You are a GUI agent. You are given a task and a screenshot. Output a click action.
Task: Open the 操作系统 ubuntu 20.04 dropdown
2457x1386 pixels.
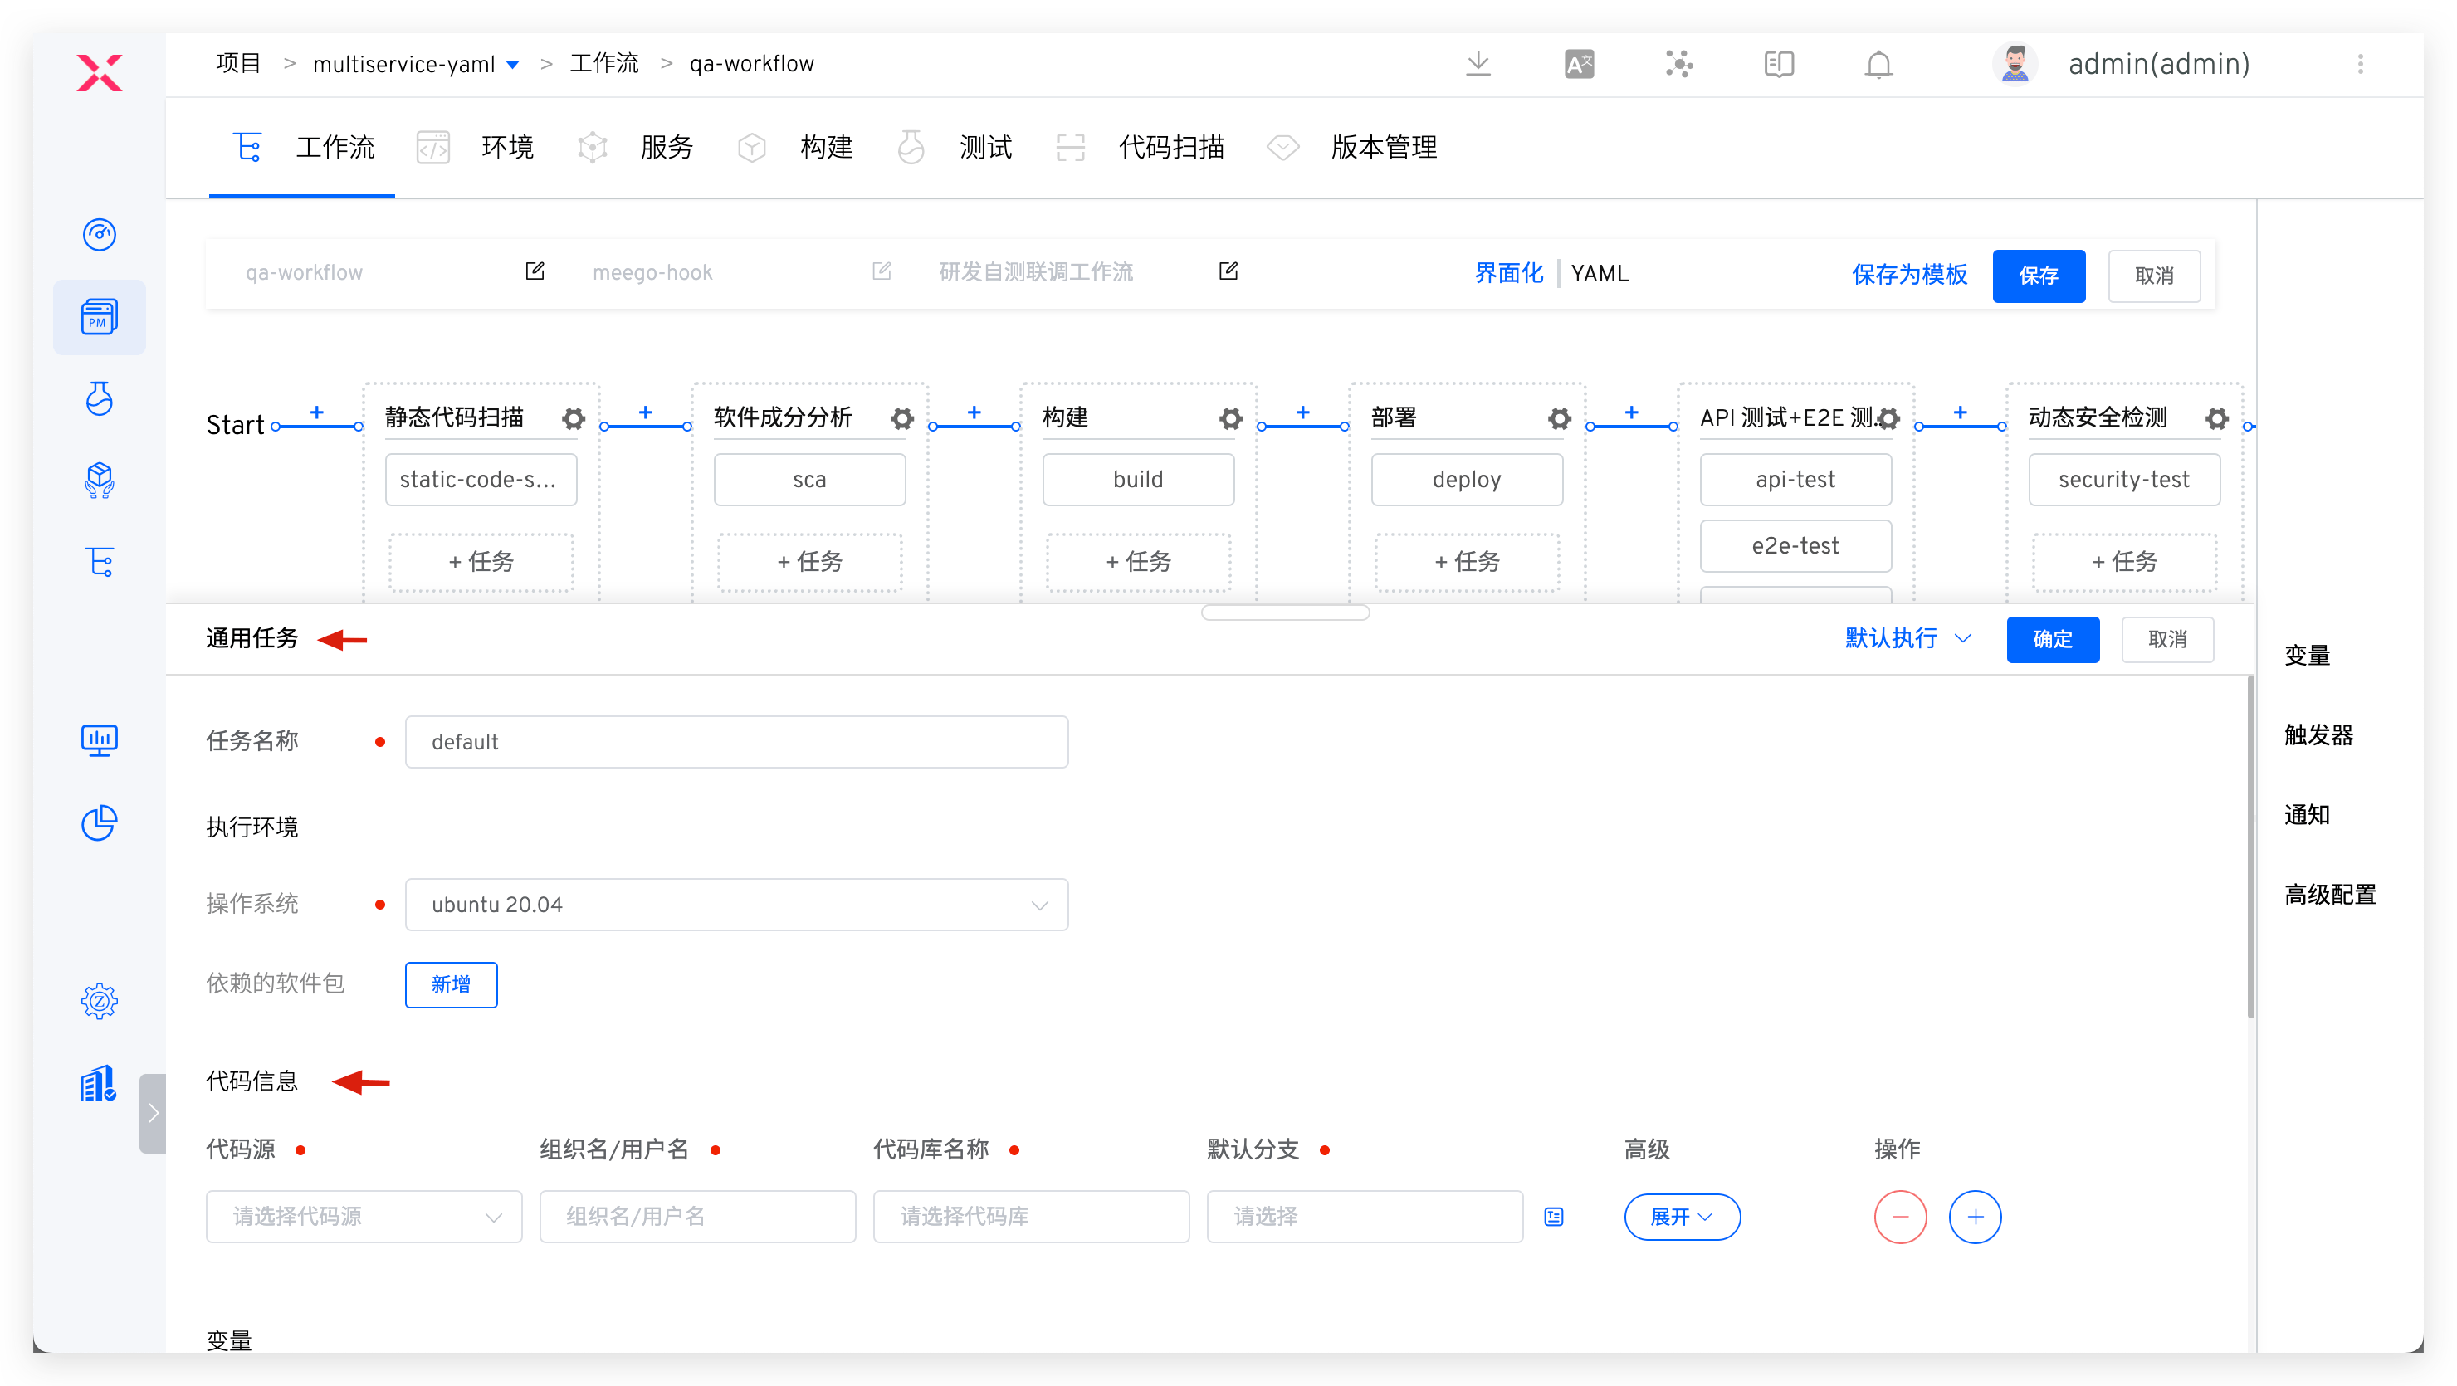[735, 905]
